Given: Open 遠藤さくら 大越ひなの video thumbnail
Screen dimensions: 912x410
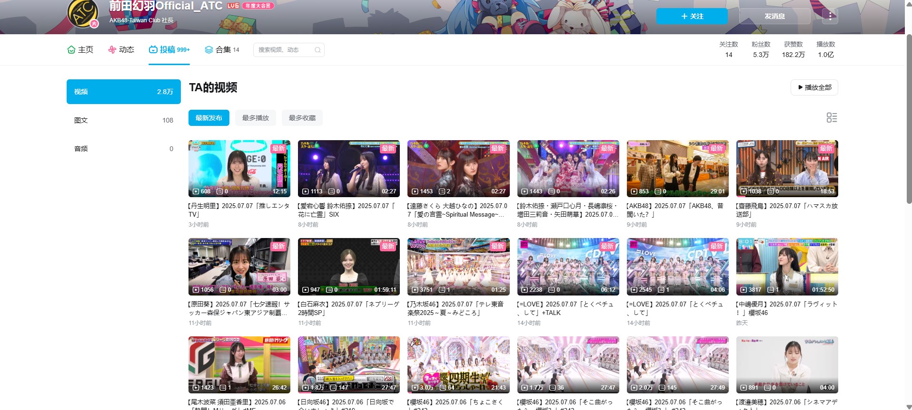Looking at the screenshot, I should pos(458,169).
